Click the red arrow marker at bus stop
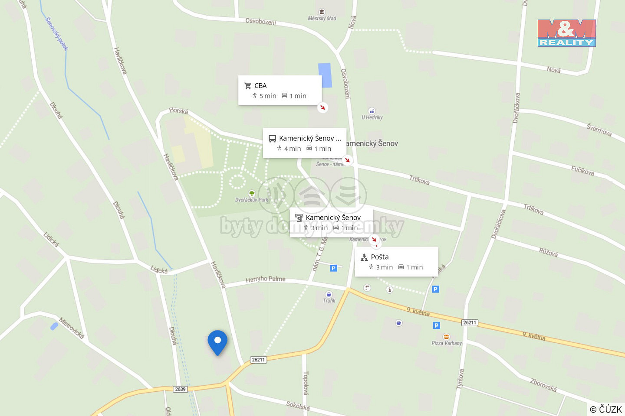 click(347, 160)
